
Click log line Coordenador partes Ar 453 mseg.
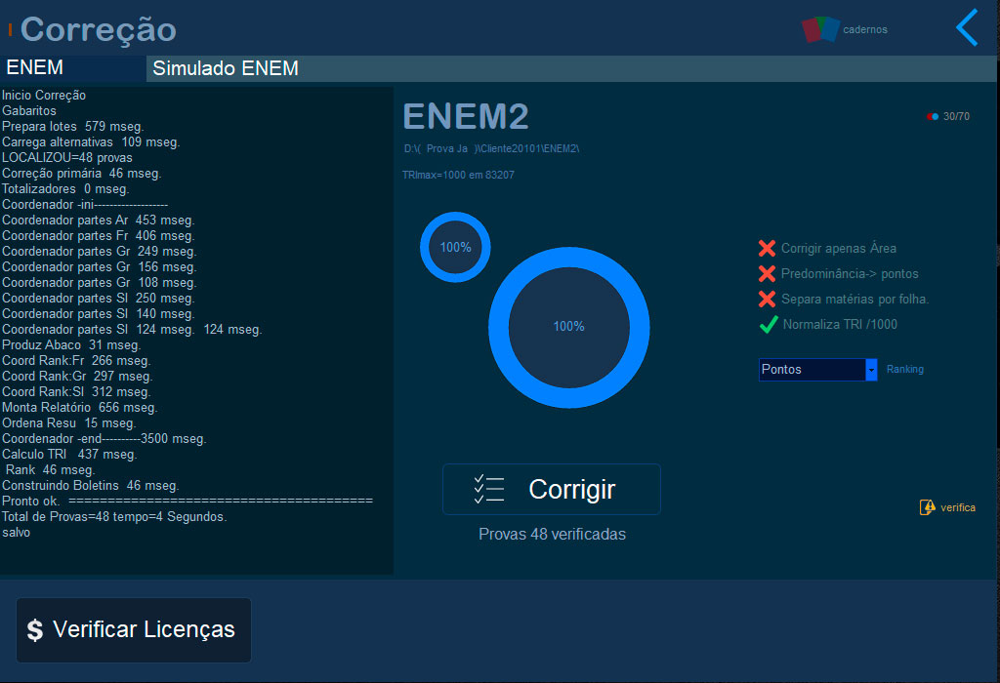click(x=99, y=220)
